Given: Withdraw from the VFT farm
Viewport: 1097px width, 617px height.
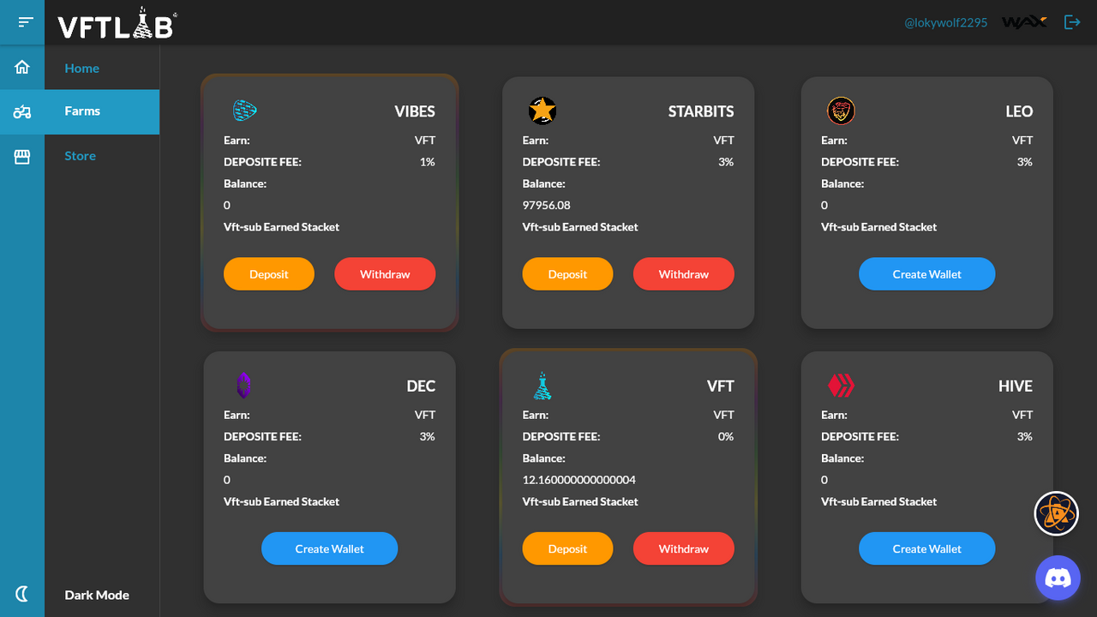Looking at the screenshot, I should coord(684,548).
